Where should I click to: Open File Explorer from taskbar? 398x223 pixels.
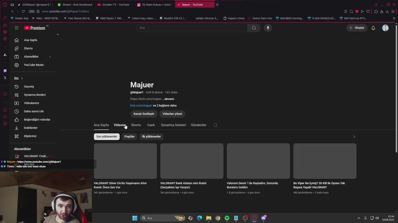209,218
